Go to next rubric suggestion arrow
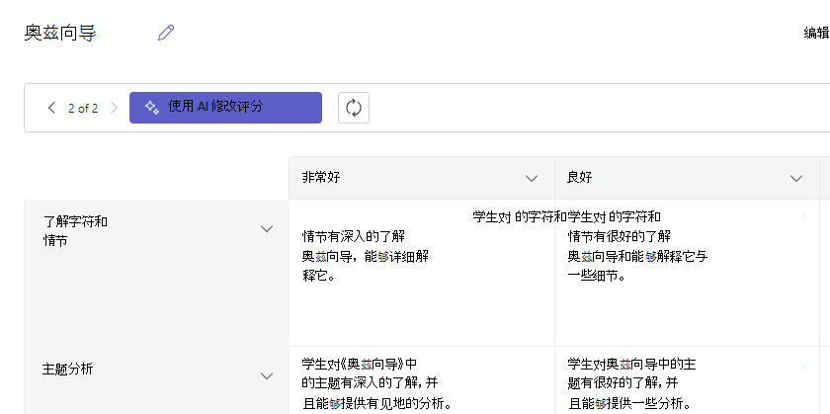The width and height of the screenshot is (830, 414). 115,108
